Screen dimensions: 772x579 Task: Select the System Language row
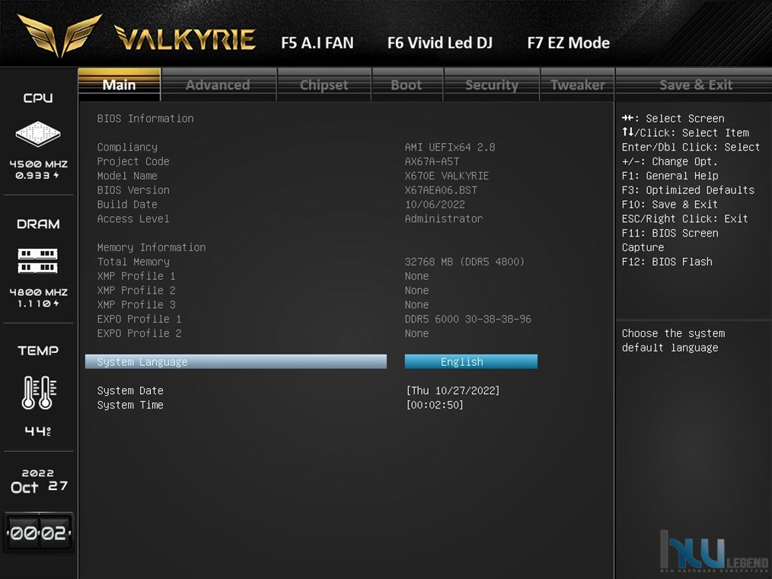pos(236,361)
